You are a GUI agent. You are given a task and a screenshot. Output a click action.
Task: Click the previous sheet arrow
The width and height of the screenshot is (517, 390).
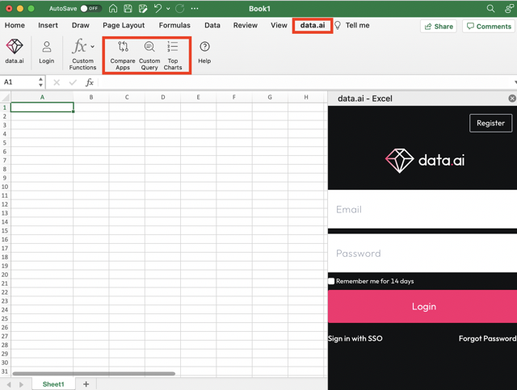(x=9, y=384)
